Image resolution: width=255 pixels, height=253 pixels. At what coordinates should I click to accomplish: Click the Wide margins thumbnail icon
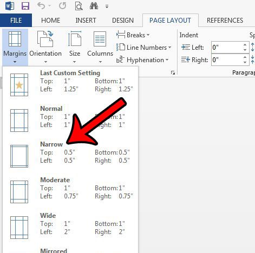tap(19, 228)
